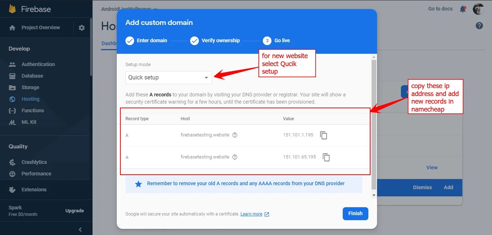
Task: Click Go to docs link
Action: 440,9
